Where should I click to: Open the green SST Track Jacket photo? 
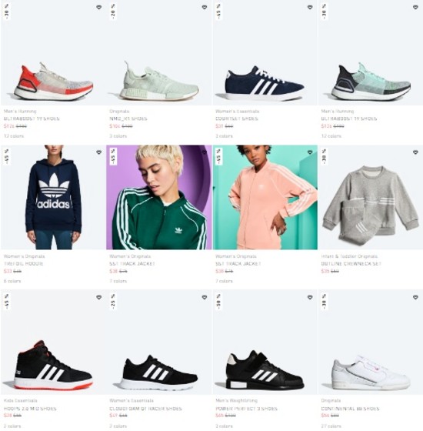tap(158, 197)
